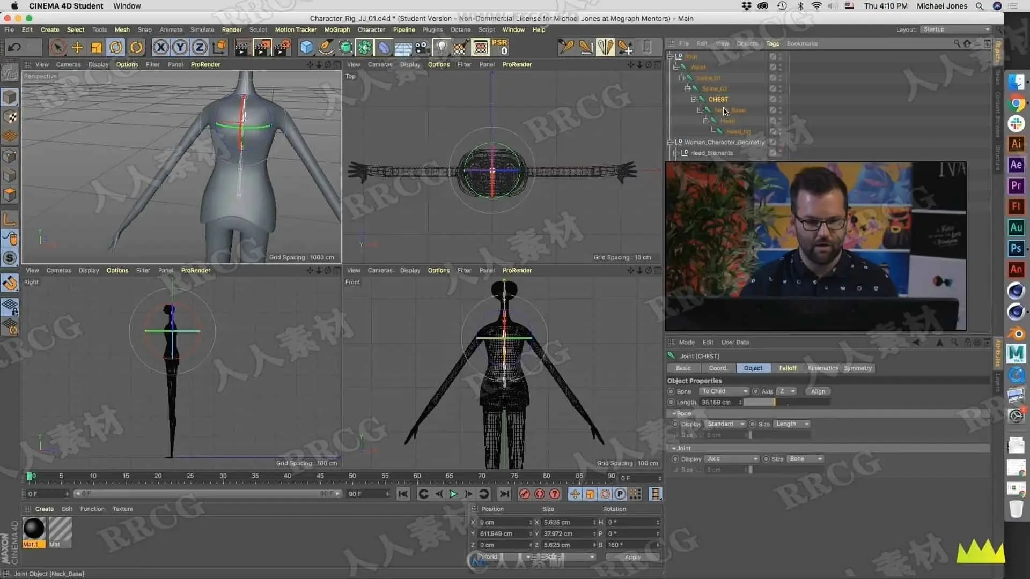Click the Align button
The height and width of the screenshot is (579, 1030).
(818, 391)
